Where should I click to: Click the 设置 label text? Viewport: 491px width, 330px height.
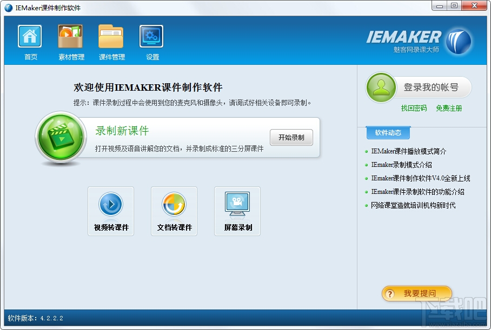pyautogui.click(x=152, y=57)
